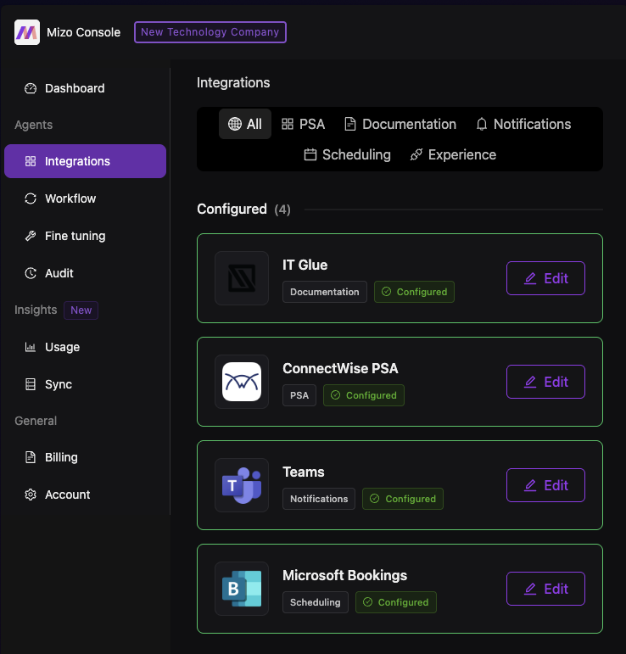This screenshot has width=626, height=654.
Task: Go to Billing in sidebar
Action: click(x=61, y=457)
